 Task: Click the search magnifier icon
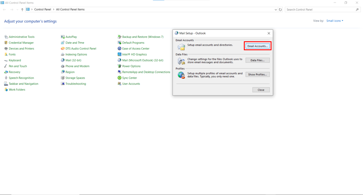click(x=357, y=9)
